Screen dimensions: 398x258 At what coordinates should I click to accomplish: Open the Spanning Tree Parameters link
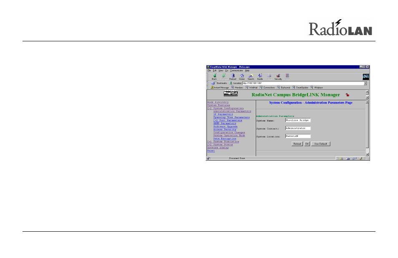click(x=232, y=117)
